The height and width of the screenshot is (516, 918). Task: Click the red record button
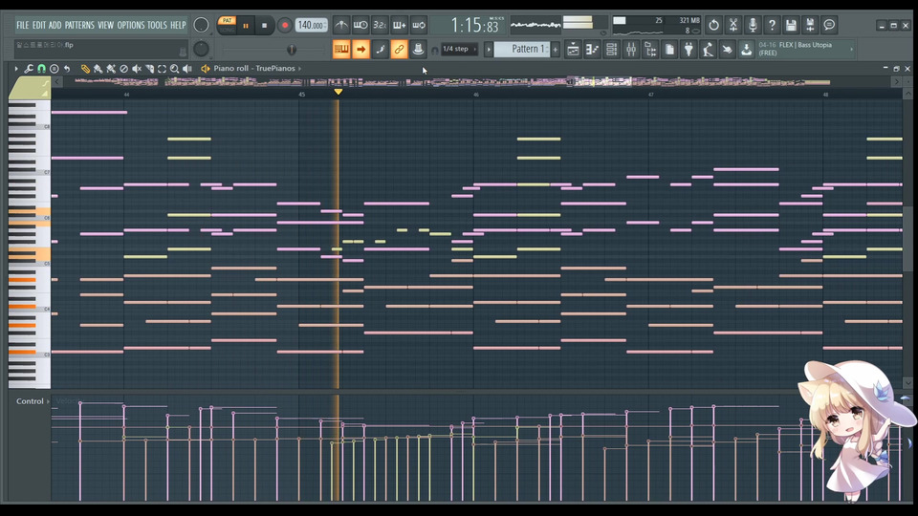(x=285, y=26)
